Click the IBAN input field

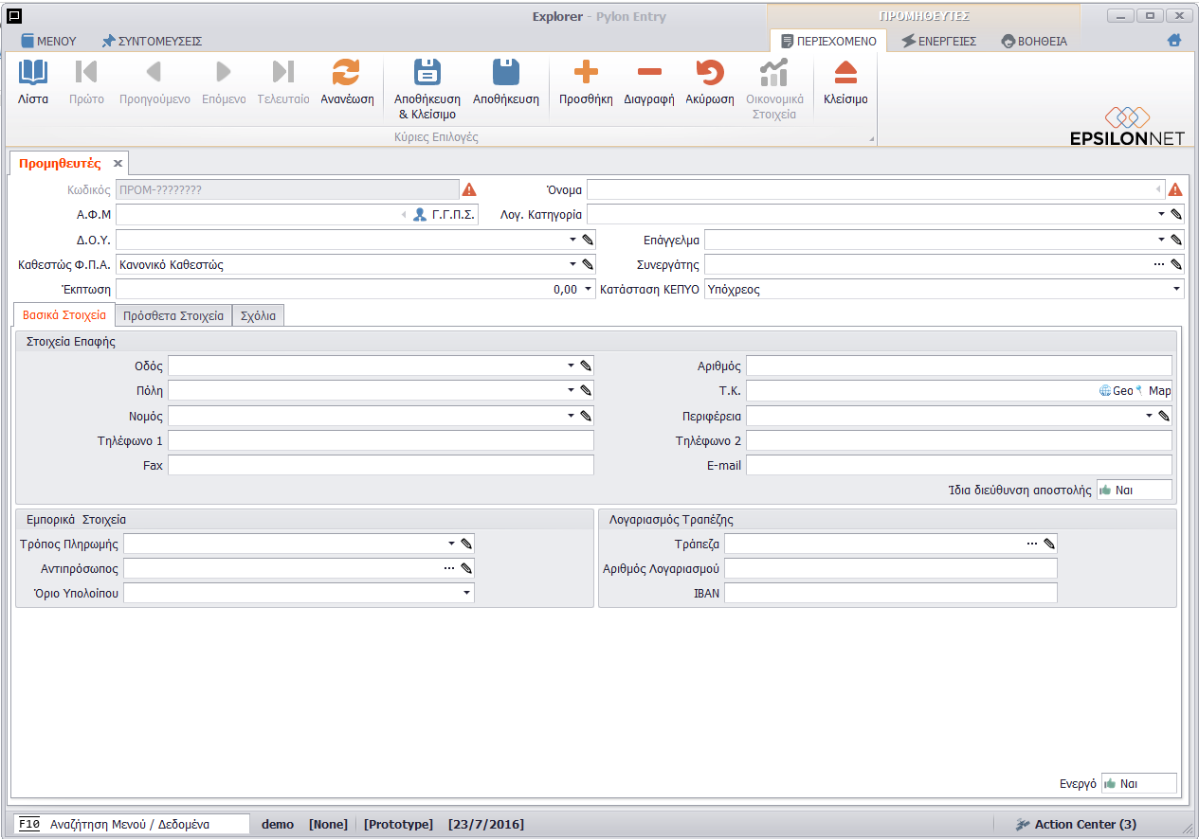890,593
